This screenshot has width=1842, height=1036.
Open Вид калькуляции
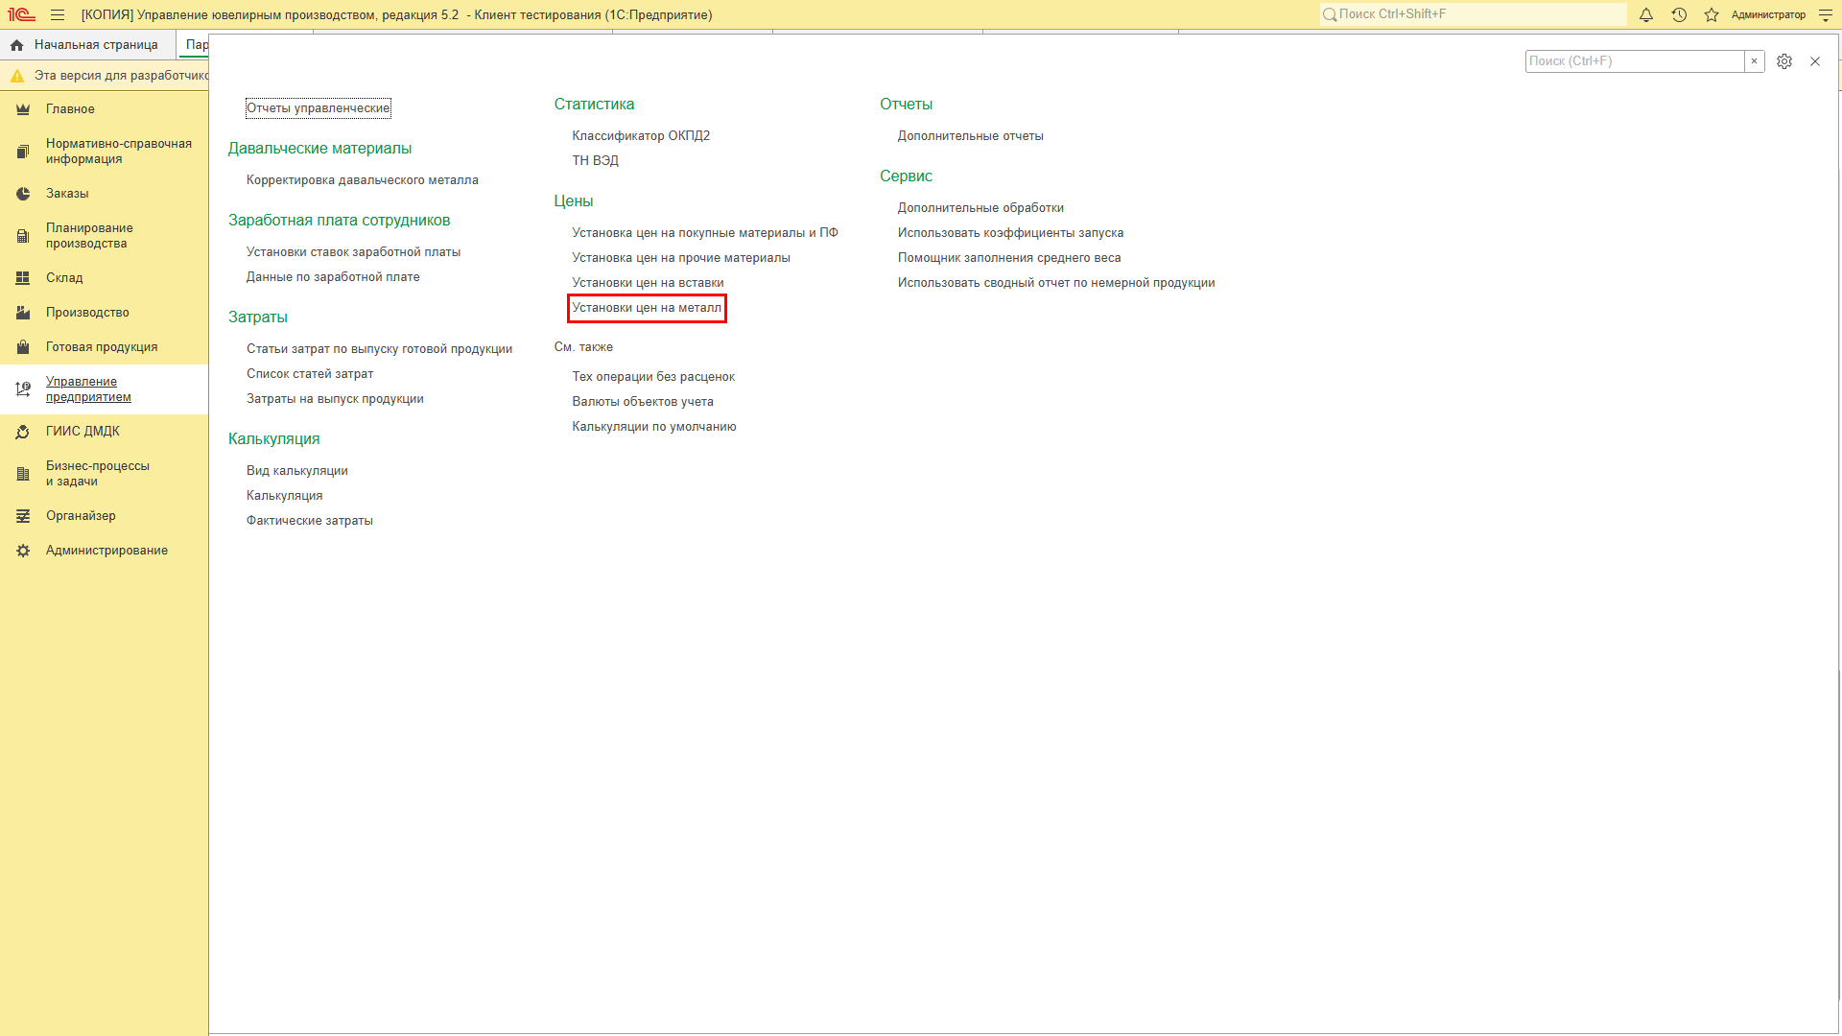pyautogui.click(x=296, y=471)
